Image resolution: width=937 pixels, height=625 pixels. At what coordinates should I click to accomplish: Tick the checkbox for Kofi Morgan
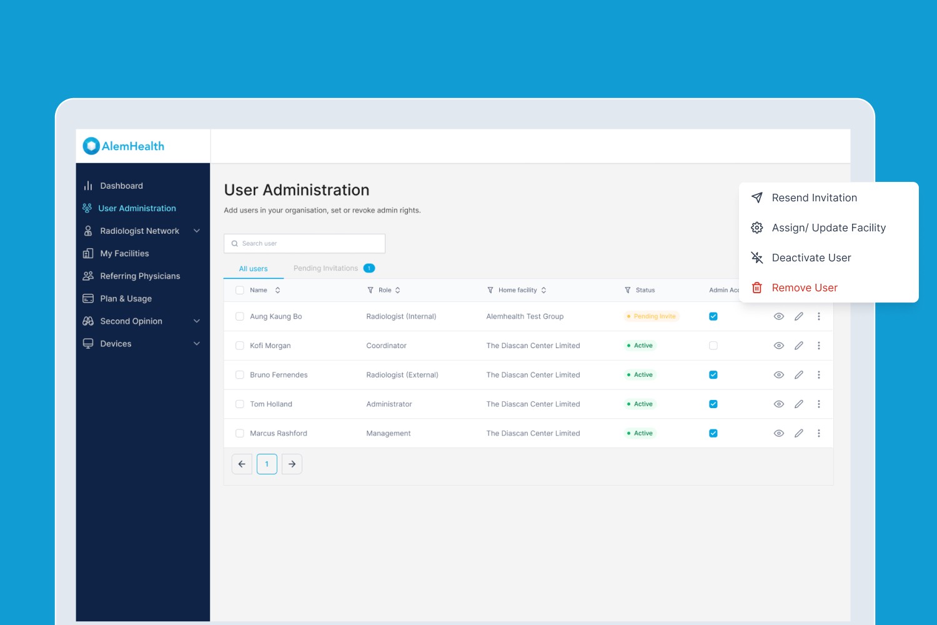pyautogui.click(x=240, y=346)
